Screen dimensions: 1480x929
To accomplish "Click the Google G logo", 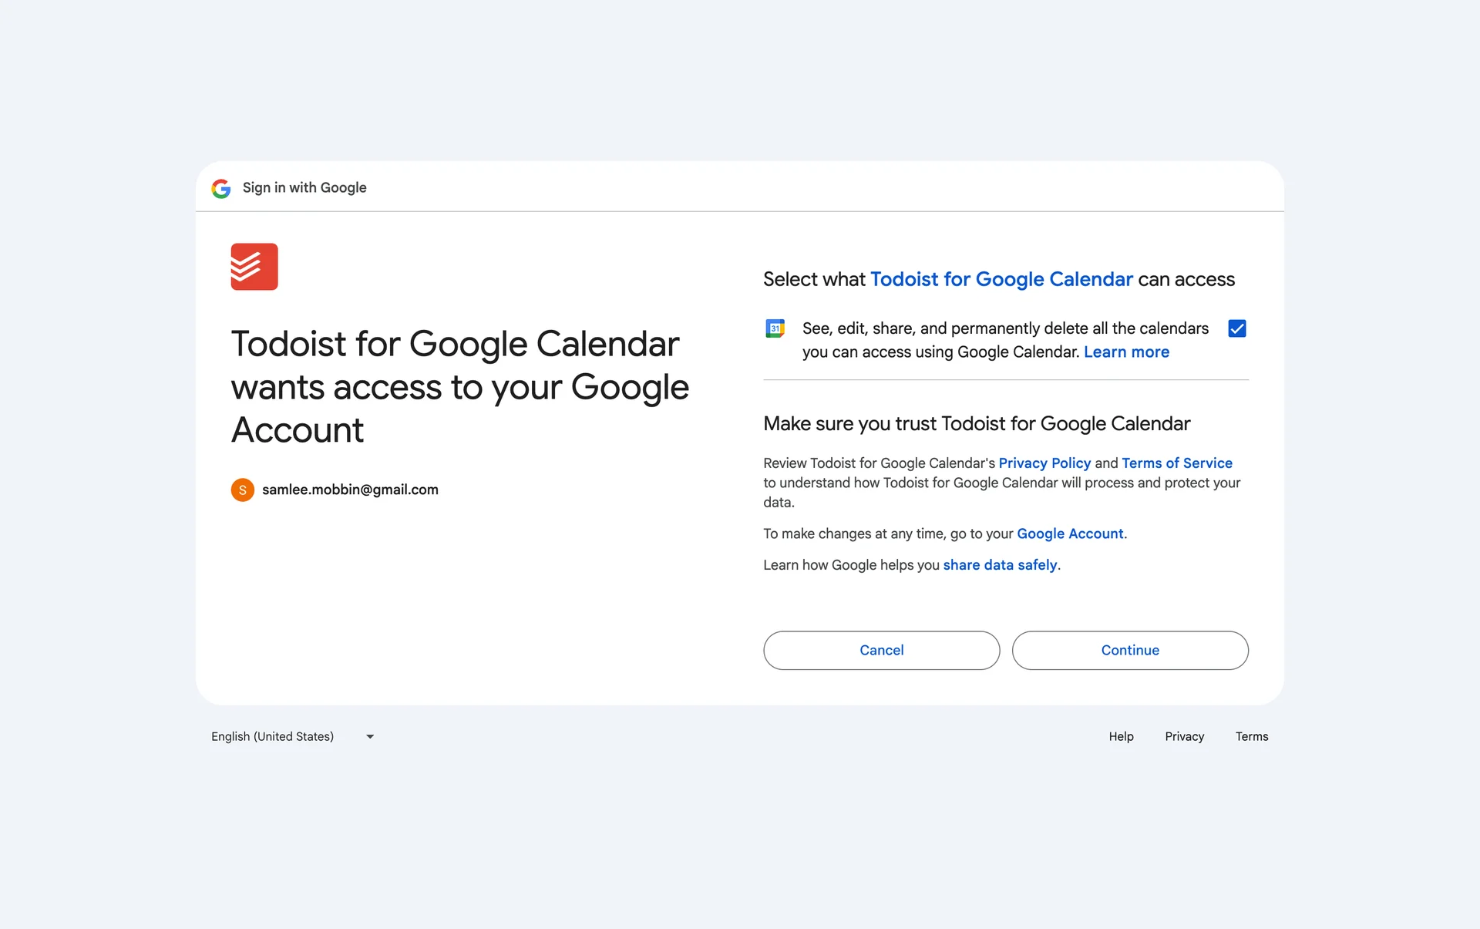I will pyautogui.click(x=221, y=188).
